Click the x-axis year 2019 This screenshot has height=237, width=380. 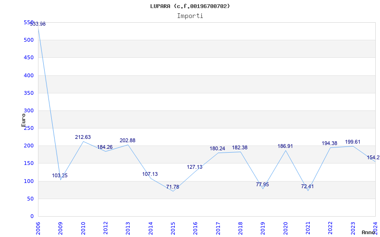coord(263,228)
